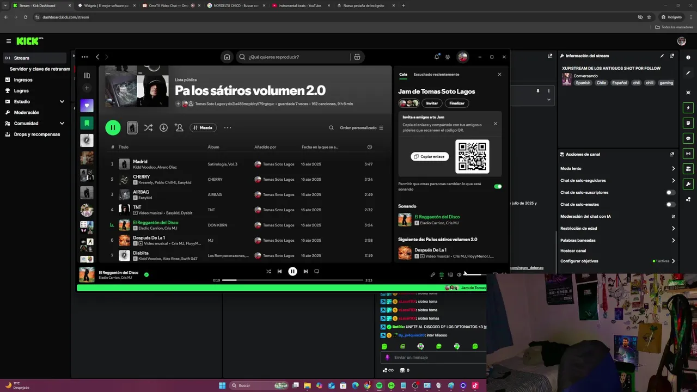Click Copiar enlace button
This screenshot has height=392, width=697.
coord(430,157)
